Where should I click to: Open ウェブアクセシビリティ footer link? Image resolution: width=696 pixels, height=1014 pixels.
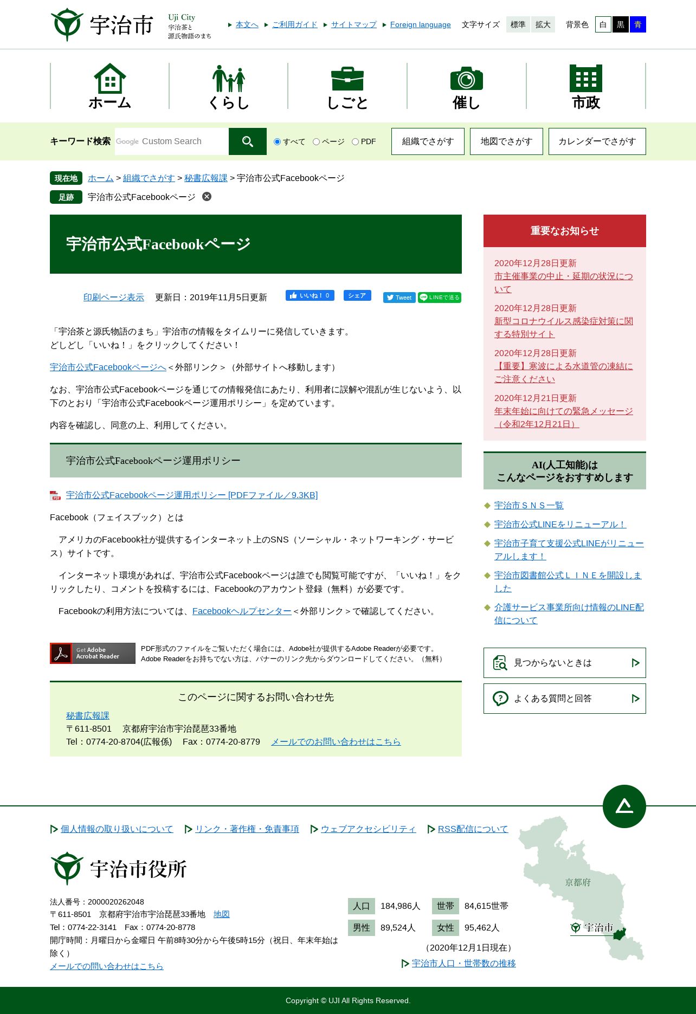click(369, 829)
